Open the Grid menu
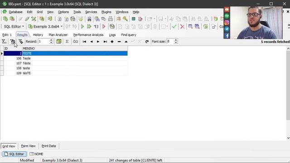Viewport: 290px width, 163px height. pyautogui.click(x=39, y=12)
